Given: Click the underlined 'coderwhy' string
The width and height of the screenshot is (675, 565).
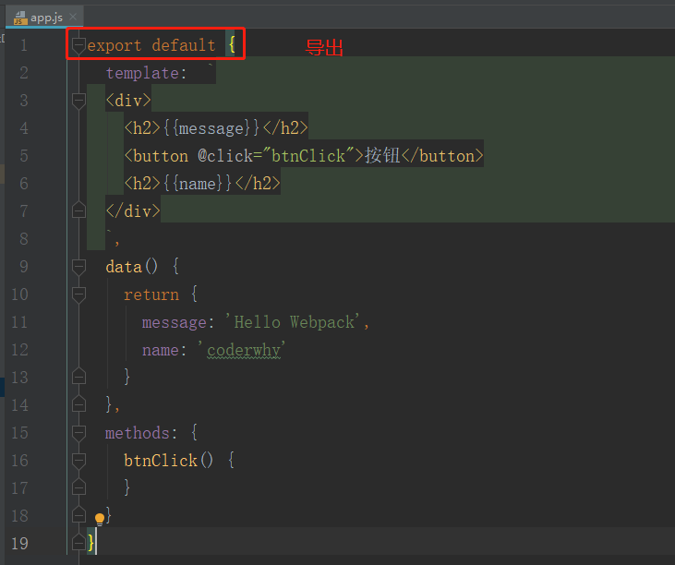Looking at the screenshot, I should tap(244, 350).
